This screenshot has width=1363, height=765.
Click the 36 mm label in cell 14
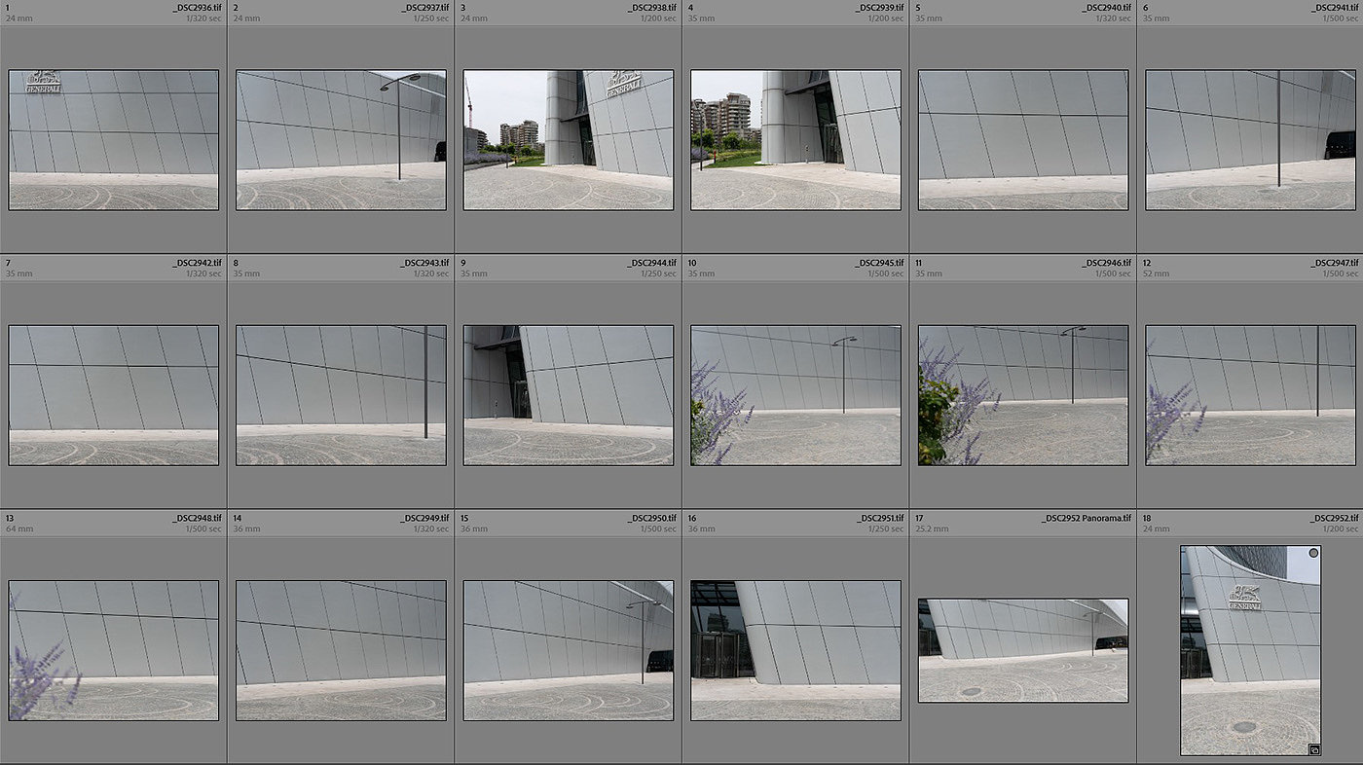246,529
